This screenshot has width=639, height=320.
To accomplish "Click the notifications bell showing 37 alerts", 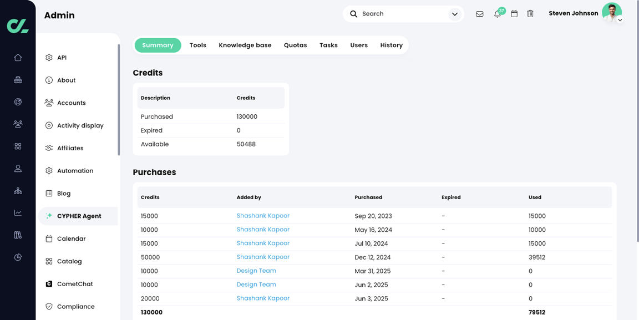I will (498, 14).
